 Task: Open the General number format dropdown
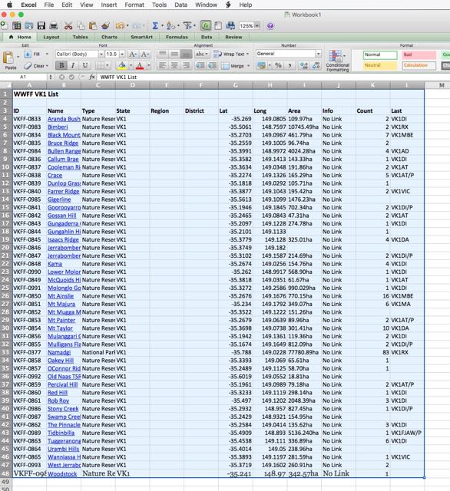point(319,54)
